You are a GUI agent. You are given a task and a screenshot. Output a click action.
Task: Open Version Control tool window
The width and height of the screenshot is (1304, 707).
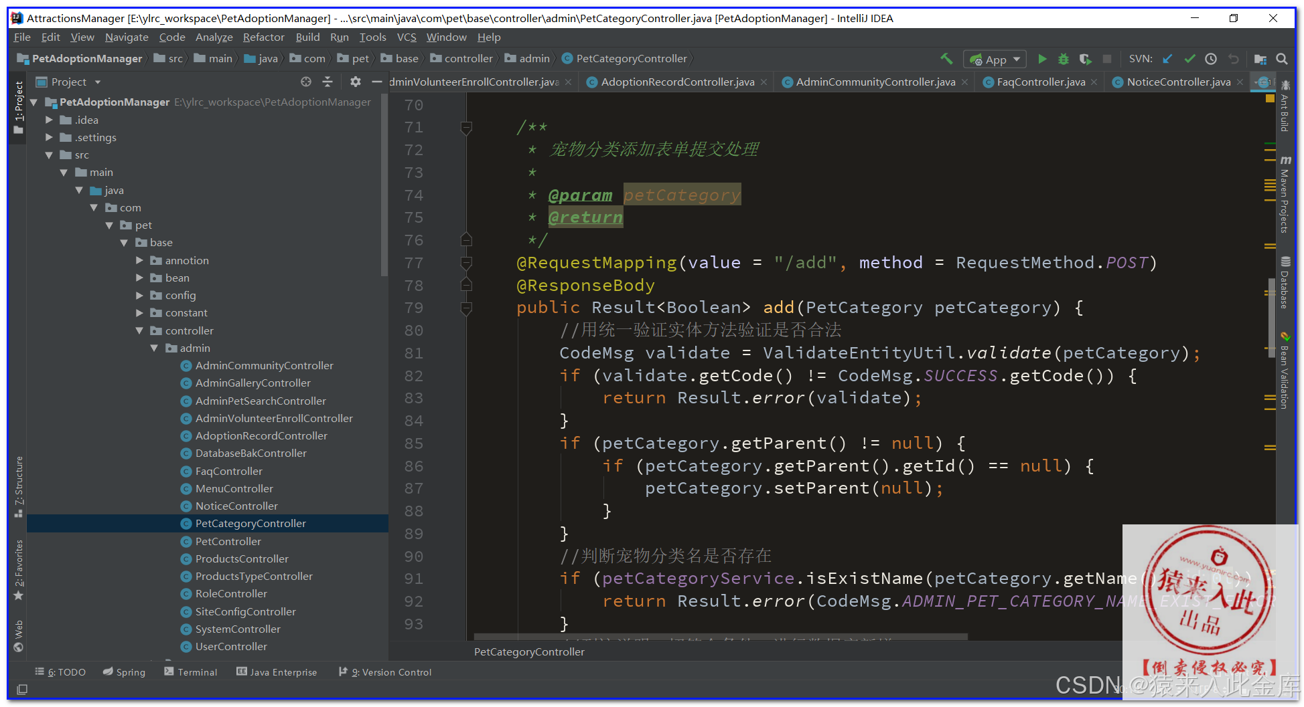[x=385, y=672]
